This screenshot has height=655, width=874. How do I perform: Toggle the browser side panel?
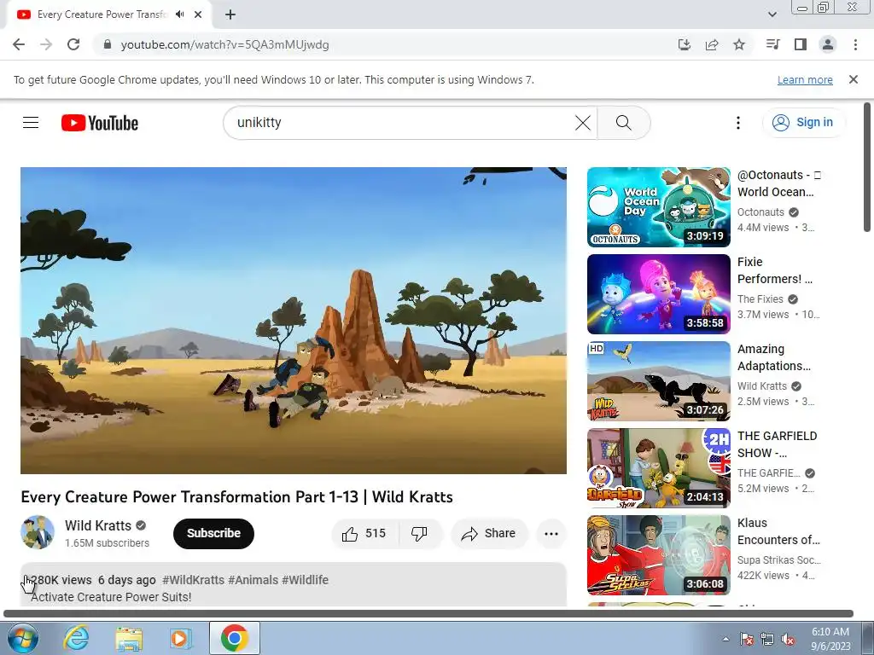point(801,44)
